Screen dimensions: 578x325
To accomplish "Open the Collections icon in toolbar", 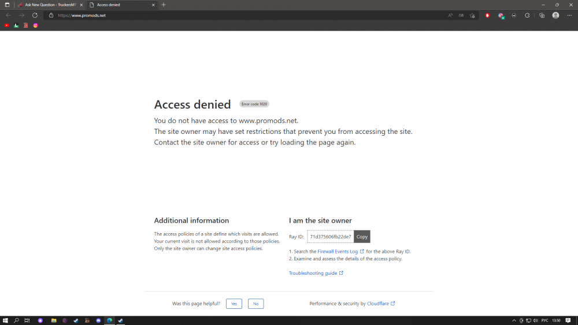I will point(542,16).
